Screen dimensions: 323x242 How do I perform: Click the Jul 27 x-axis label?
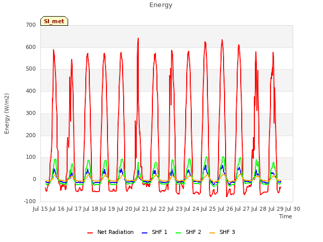click(x=242, y=209)
